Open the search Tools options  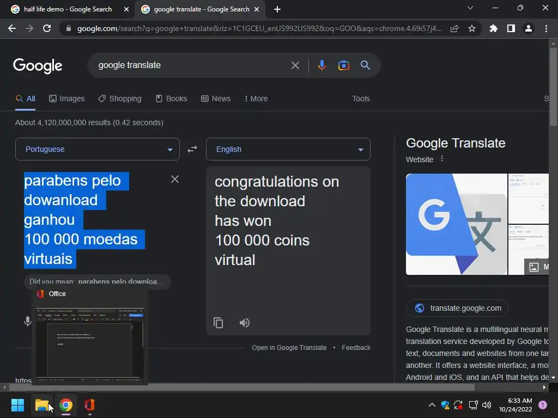(361, 99)
